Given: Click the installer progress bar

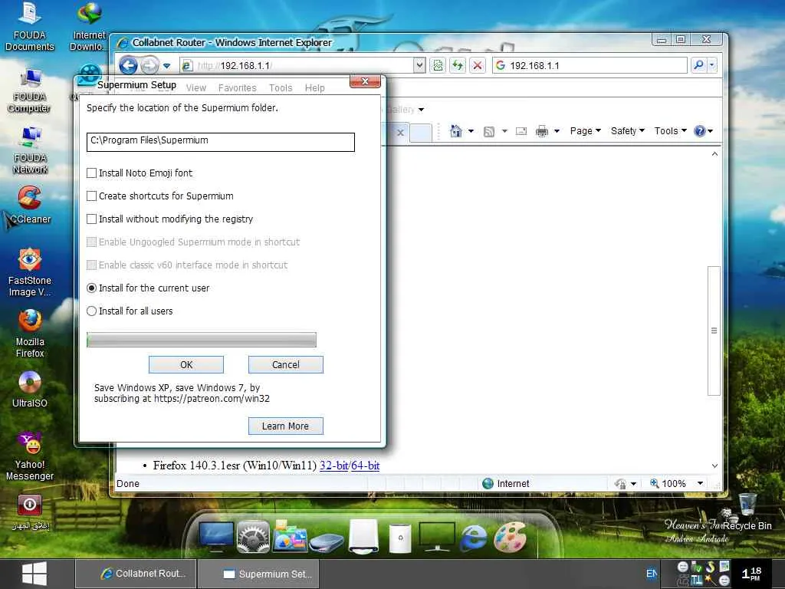Looking at the screenshot, I should point(202,340).
